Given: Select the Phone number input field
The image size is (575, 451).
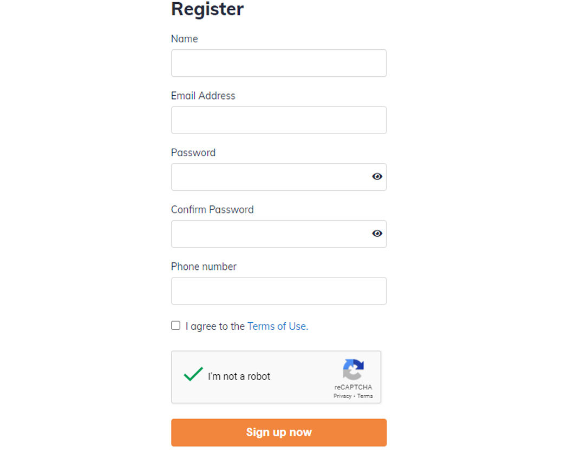Looking at the screenshot, I should coord(279,291).
